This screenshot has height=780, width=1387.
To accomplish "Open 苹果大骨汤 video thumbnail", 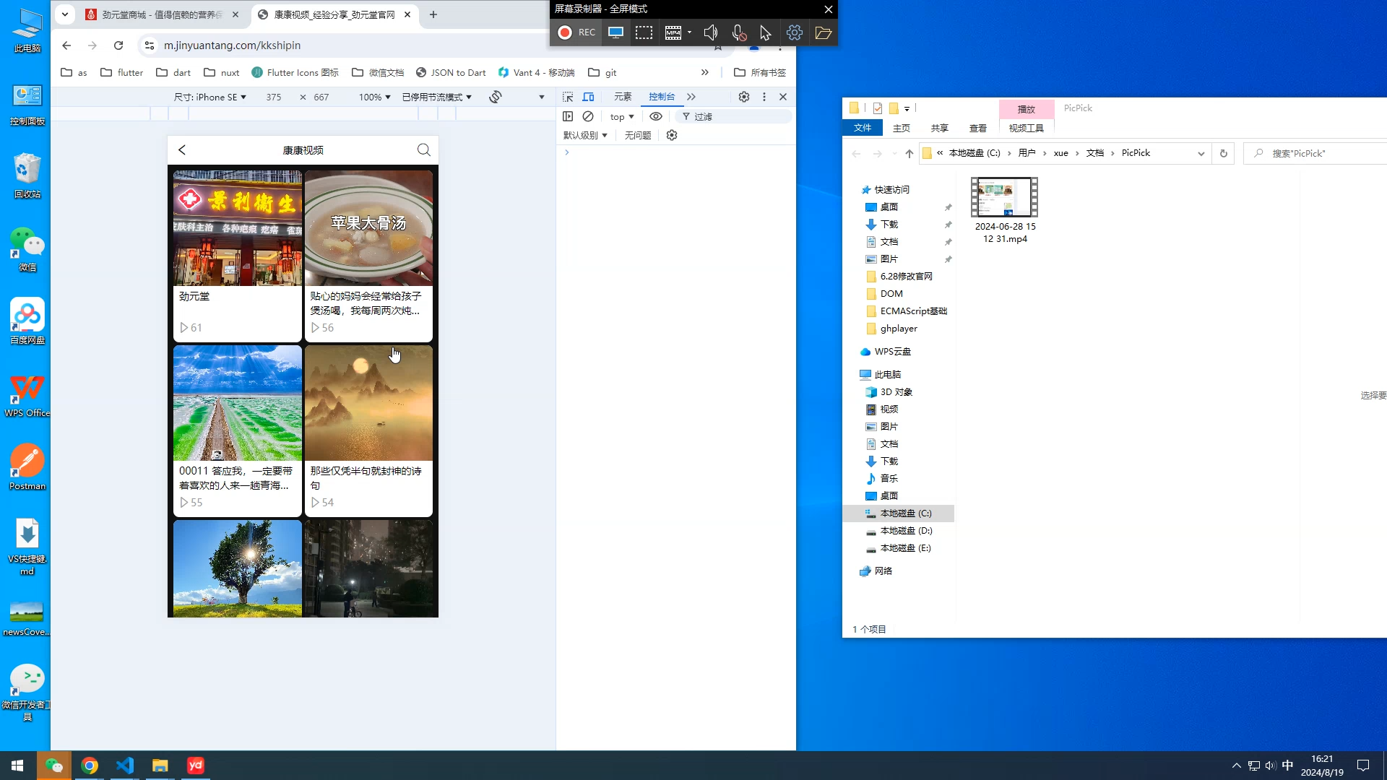I will click(x=368, y=228).
